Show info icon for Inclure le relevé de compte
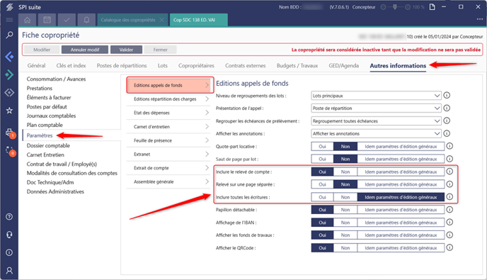Screen dimensions: 487x280 [x=449, y=172]
